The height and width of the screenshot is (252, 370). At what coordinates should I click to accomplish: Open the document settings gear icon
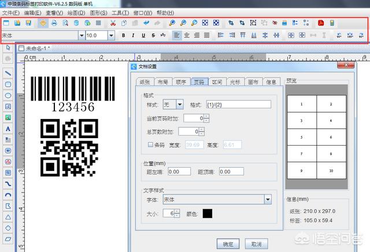[43, 23]
